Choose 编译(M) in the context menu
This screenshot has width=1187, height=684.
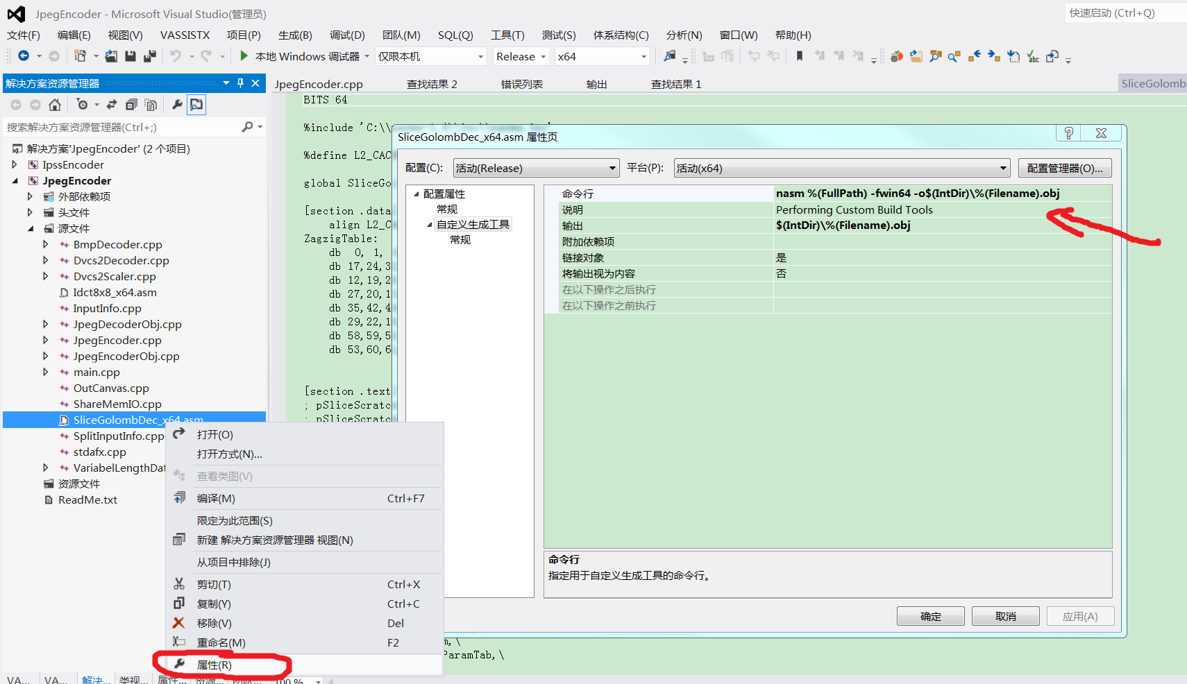click(305, 498)
